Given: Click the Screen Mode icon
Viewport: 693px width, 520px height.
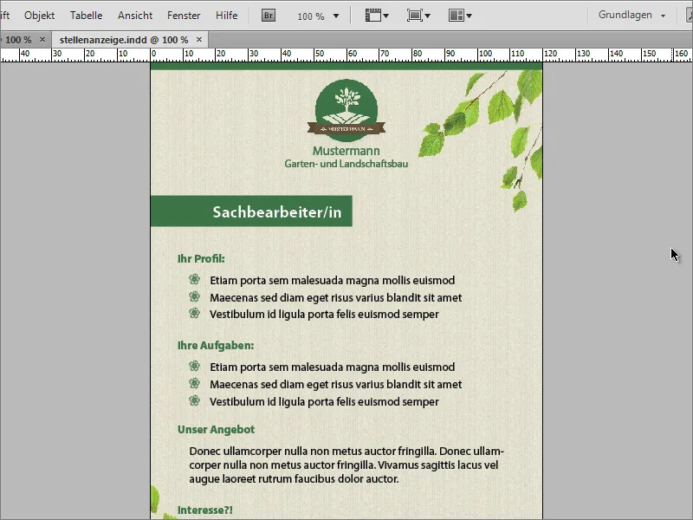Looking at the screenshot, I should tap(415, 15).
